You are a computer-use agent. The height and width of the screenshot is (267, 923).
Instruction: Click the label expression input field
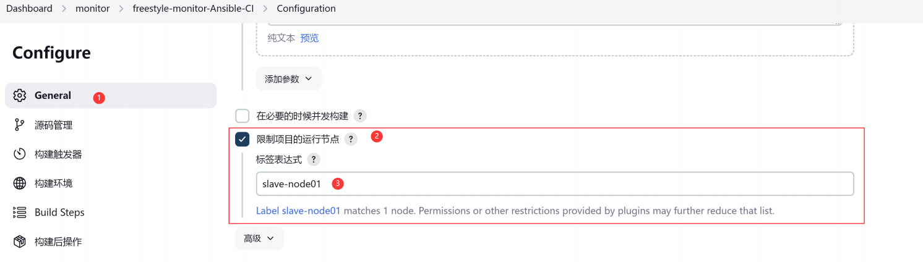pos(554,184)
